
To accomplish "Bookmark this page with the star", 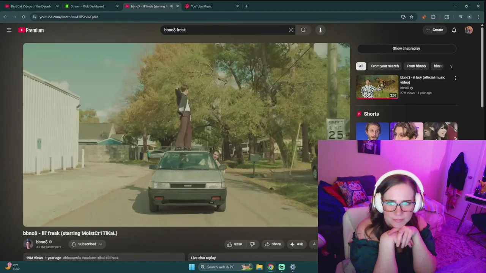I will 412,17.
